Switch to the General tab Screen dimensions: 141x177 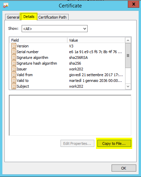[13, 17]
